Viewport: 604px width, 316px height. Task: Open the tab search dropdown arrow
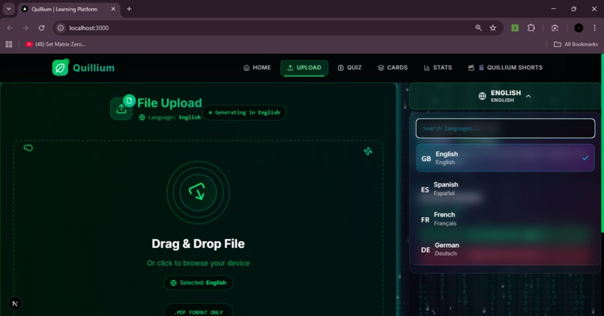(x=8, y=9)
